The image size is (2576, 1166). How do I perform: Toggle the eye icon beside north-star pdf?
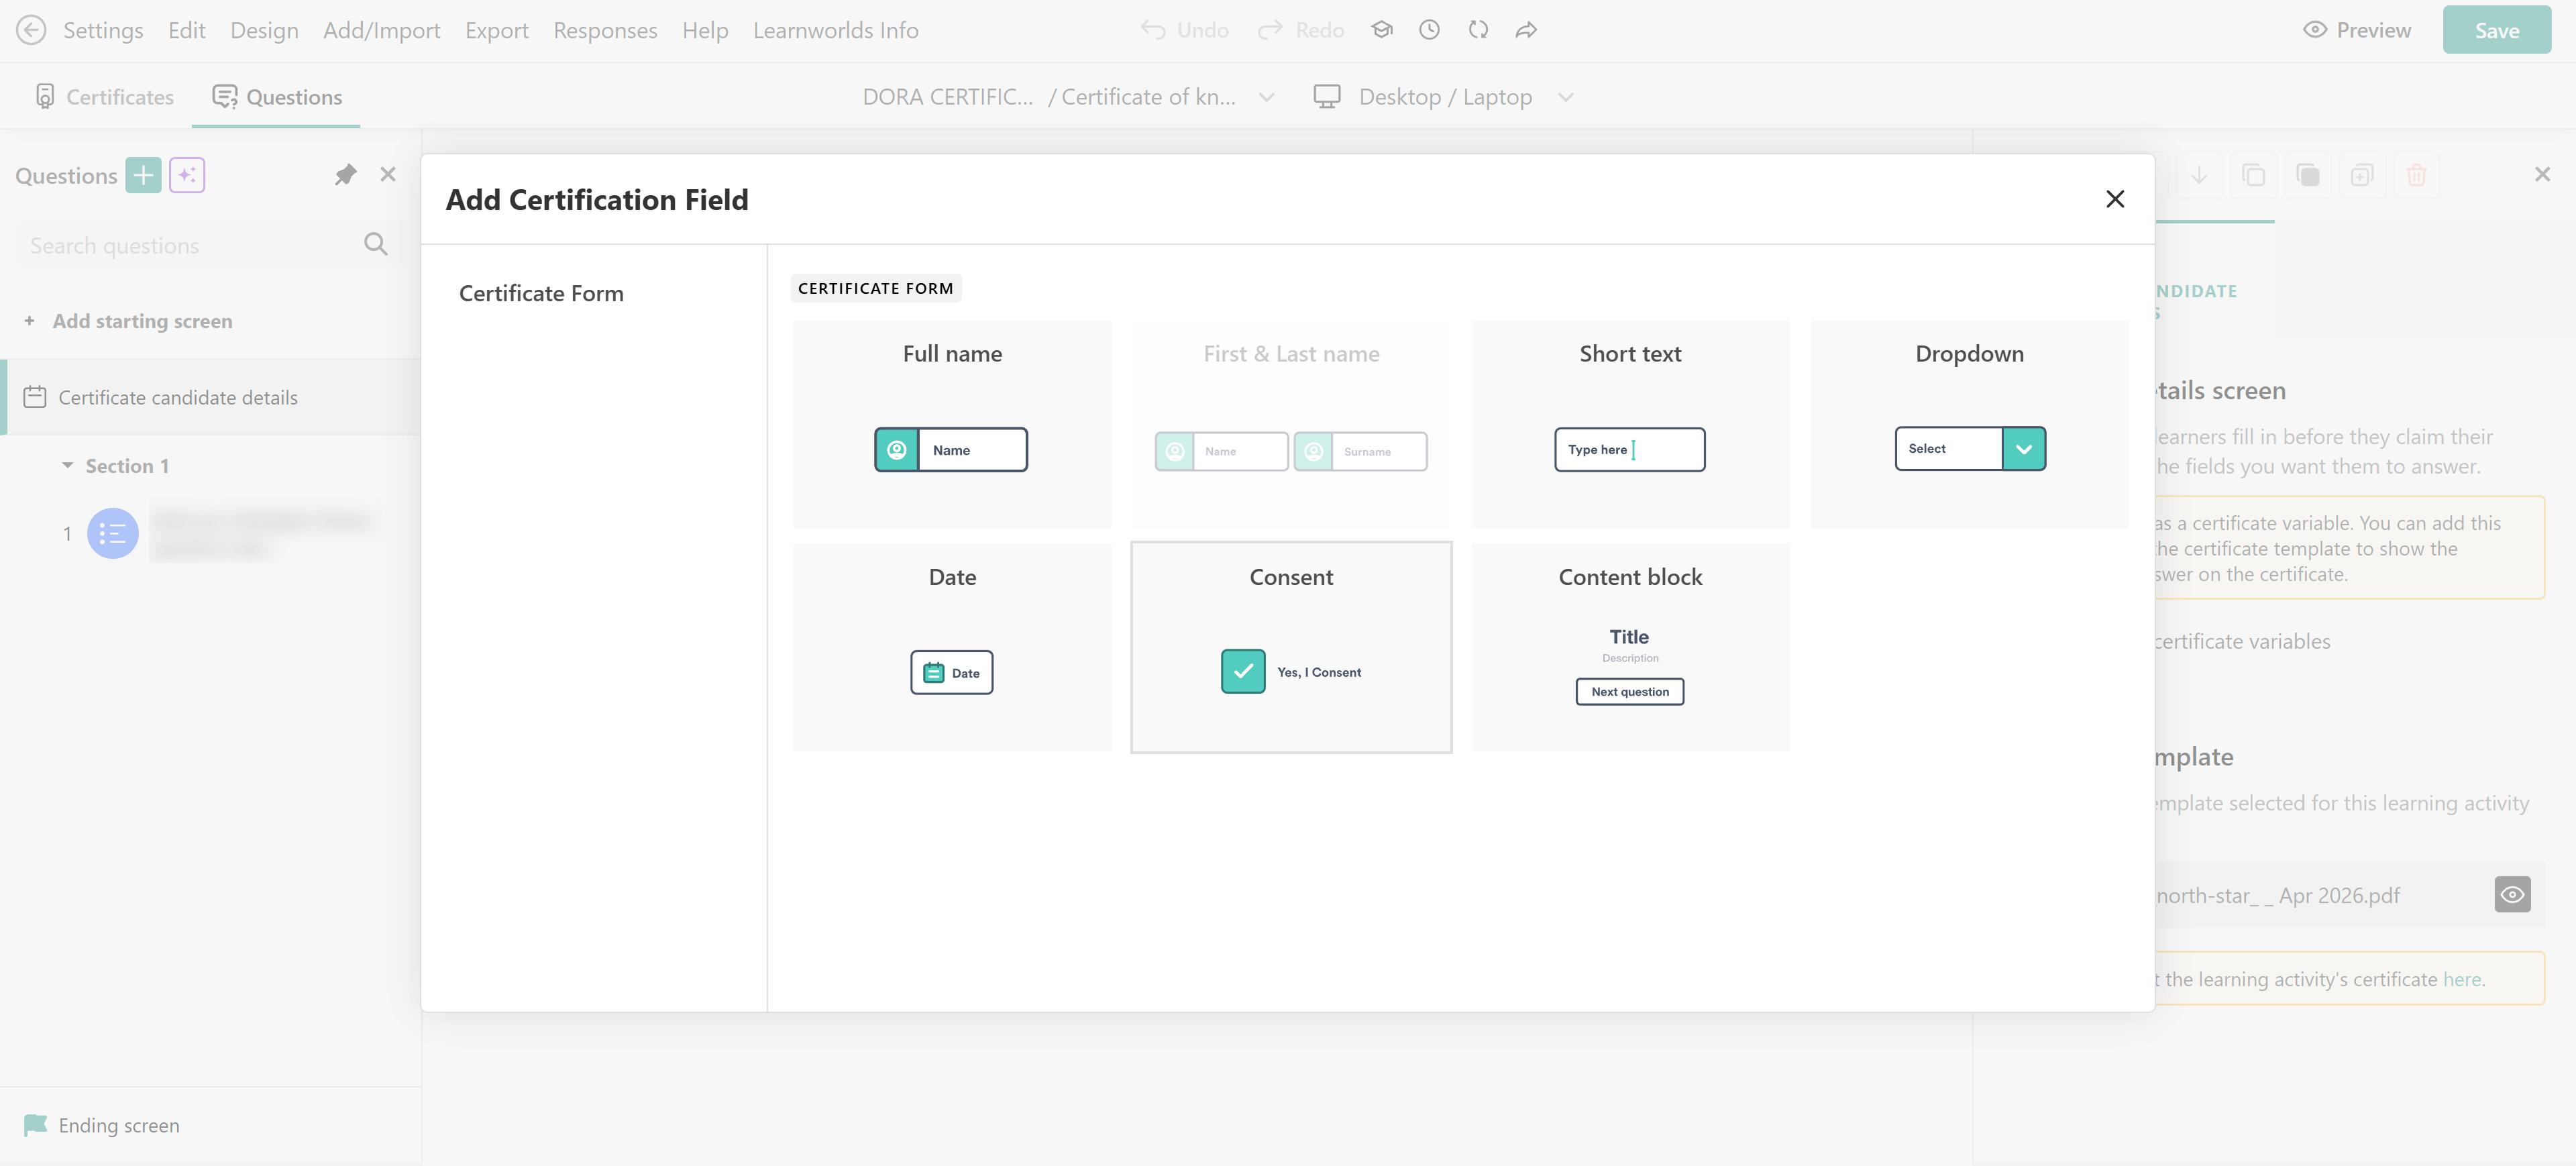pyautogui.click(x=2511, y=895)
